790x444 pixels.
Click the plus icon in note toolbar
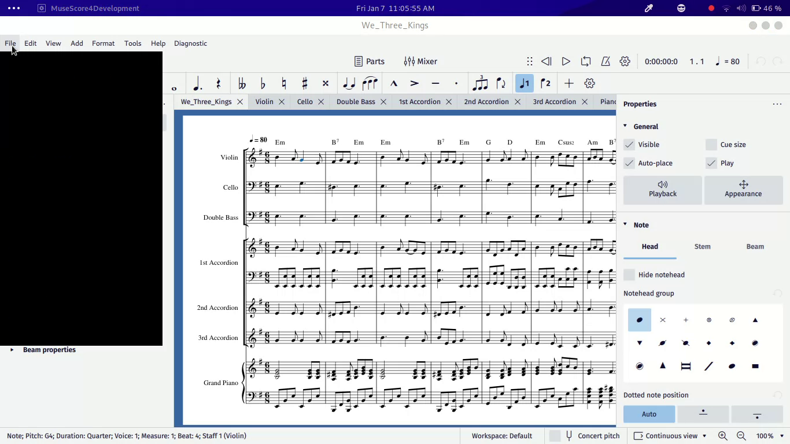pos(569,84)
